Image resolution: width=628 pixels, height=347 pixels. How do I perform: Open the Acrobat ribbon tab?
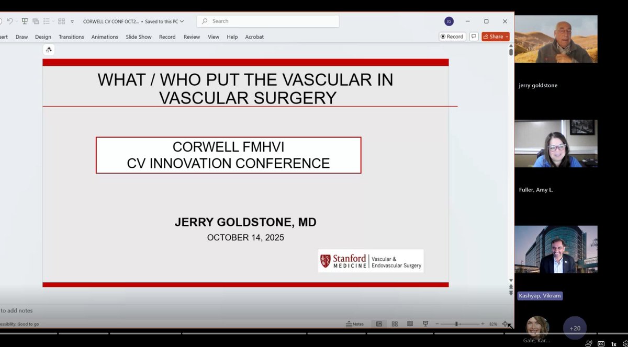(254, 37)
